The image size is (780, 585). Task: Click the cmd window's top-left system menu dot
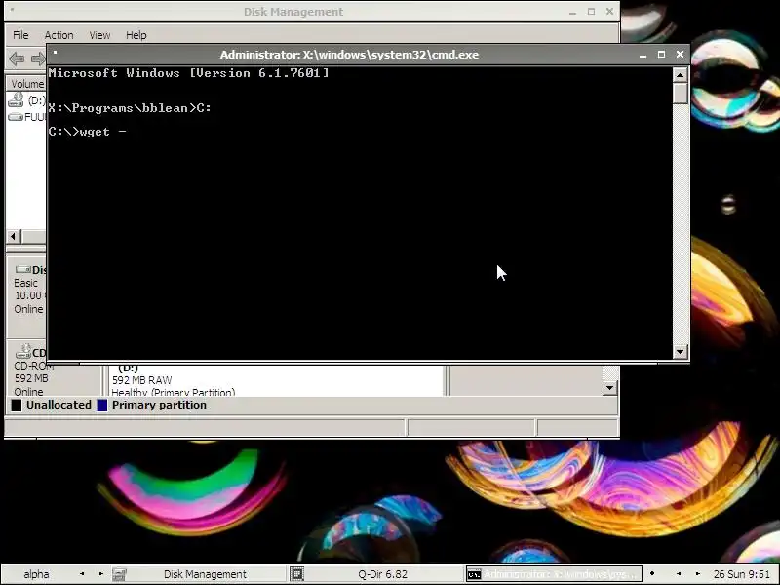pyautogui.click(x=56, y=53)
